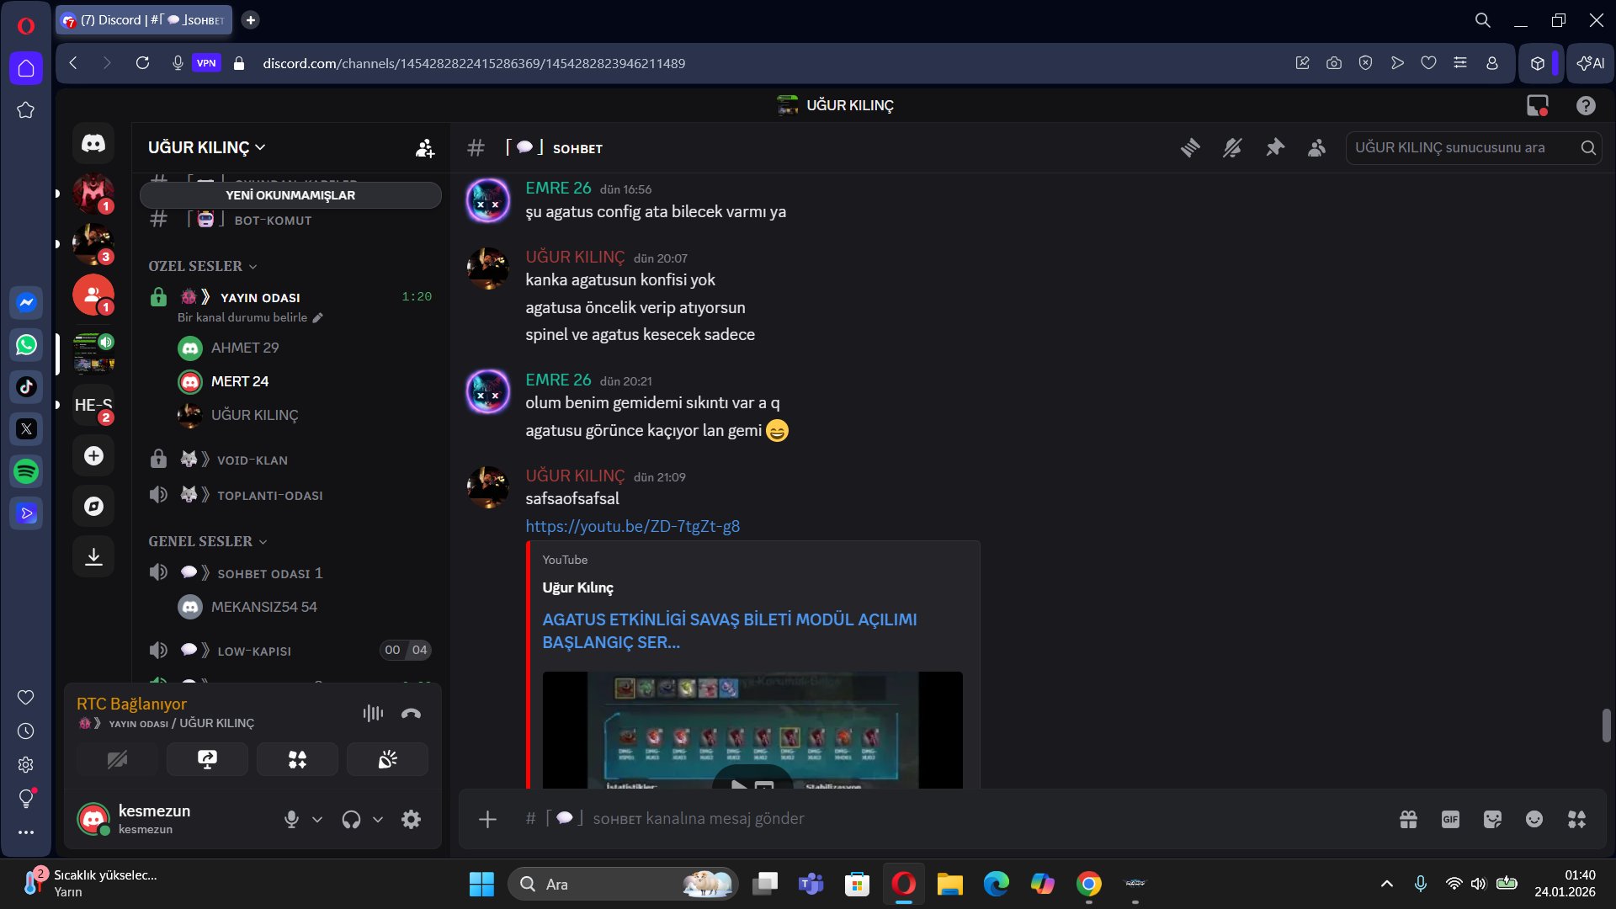Open threads in the channel header
1616x909 pixels.
tap(1190, 148)
